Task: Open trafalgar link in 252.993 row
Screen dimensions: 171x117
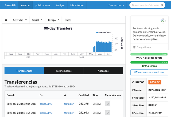Action: coord(69,113)
